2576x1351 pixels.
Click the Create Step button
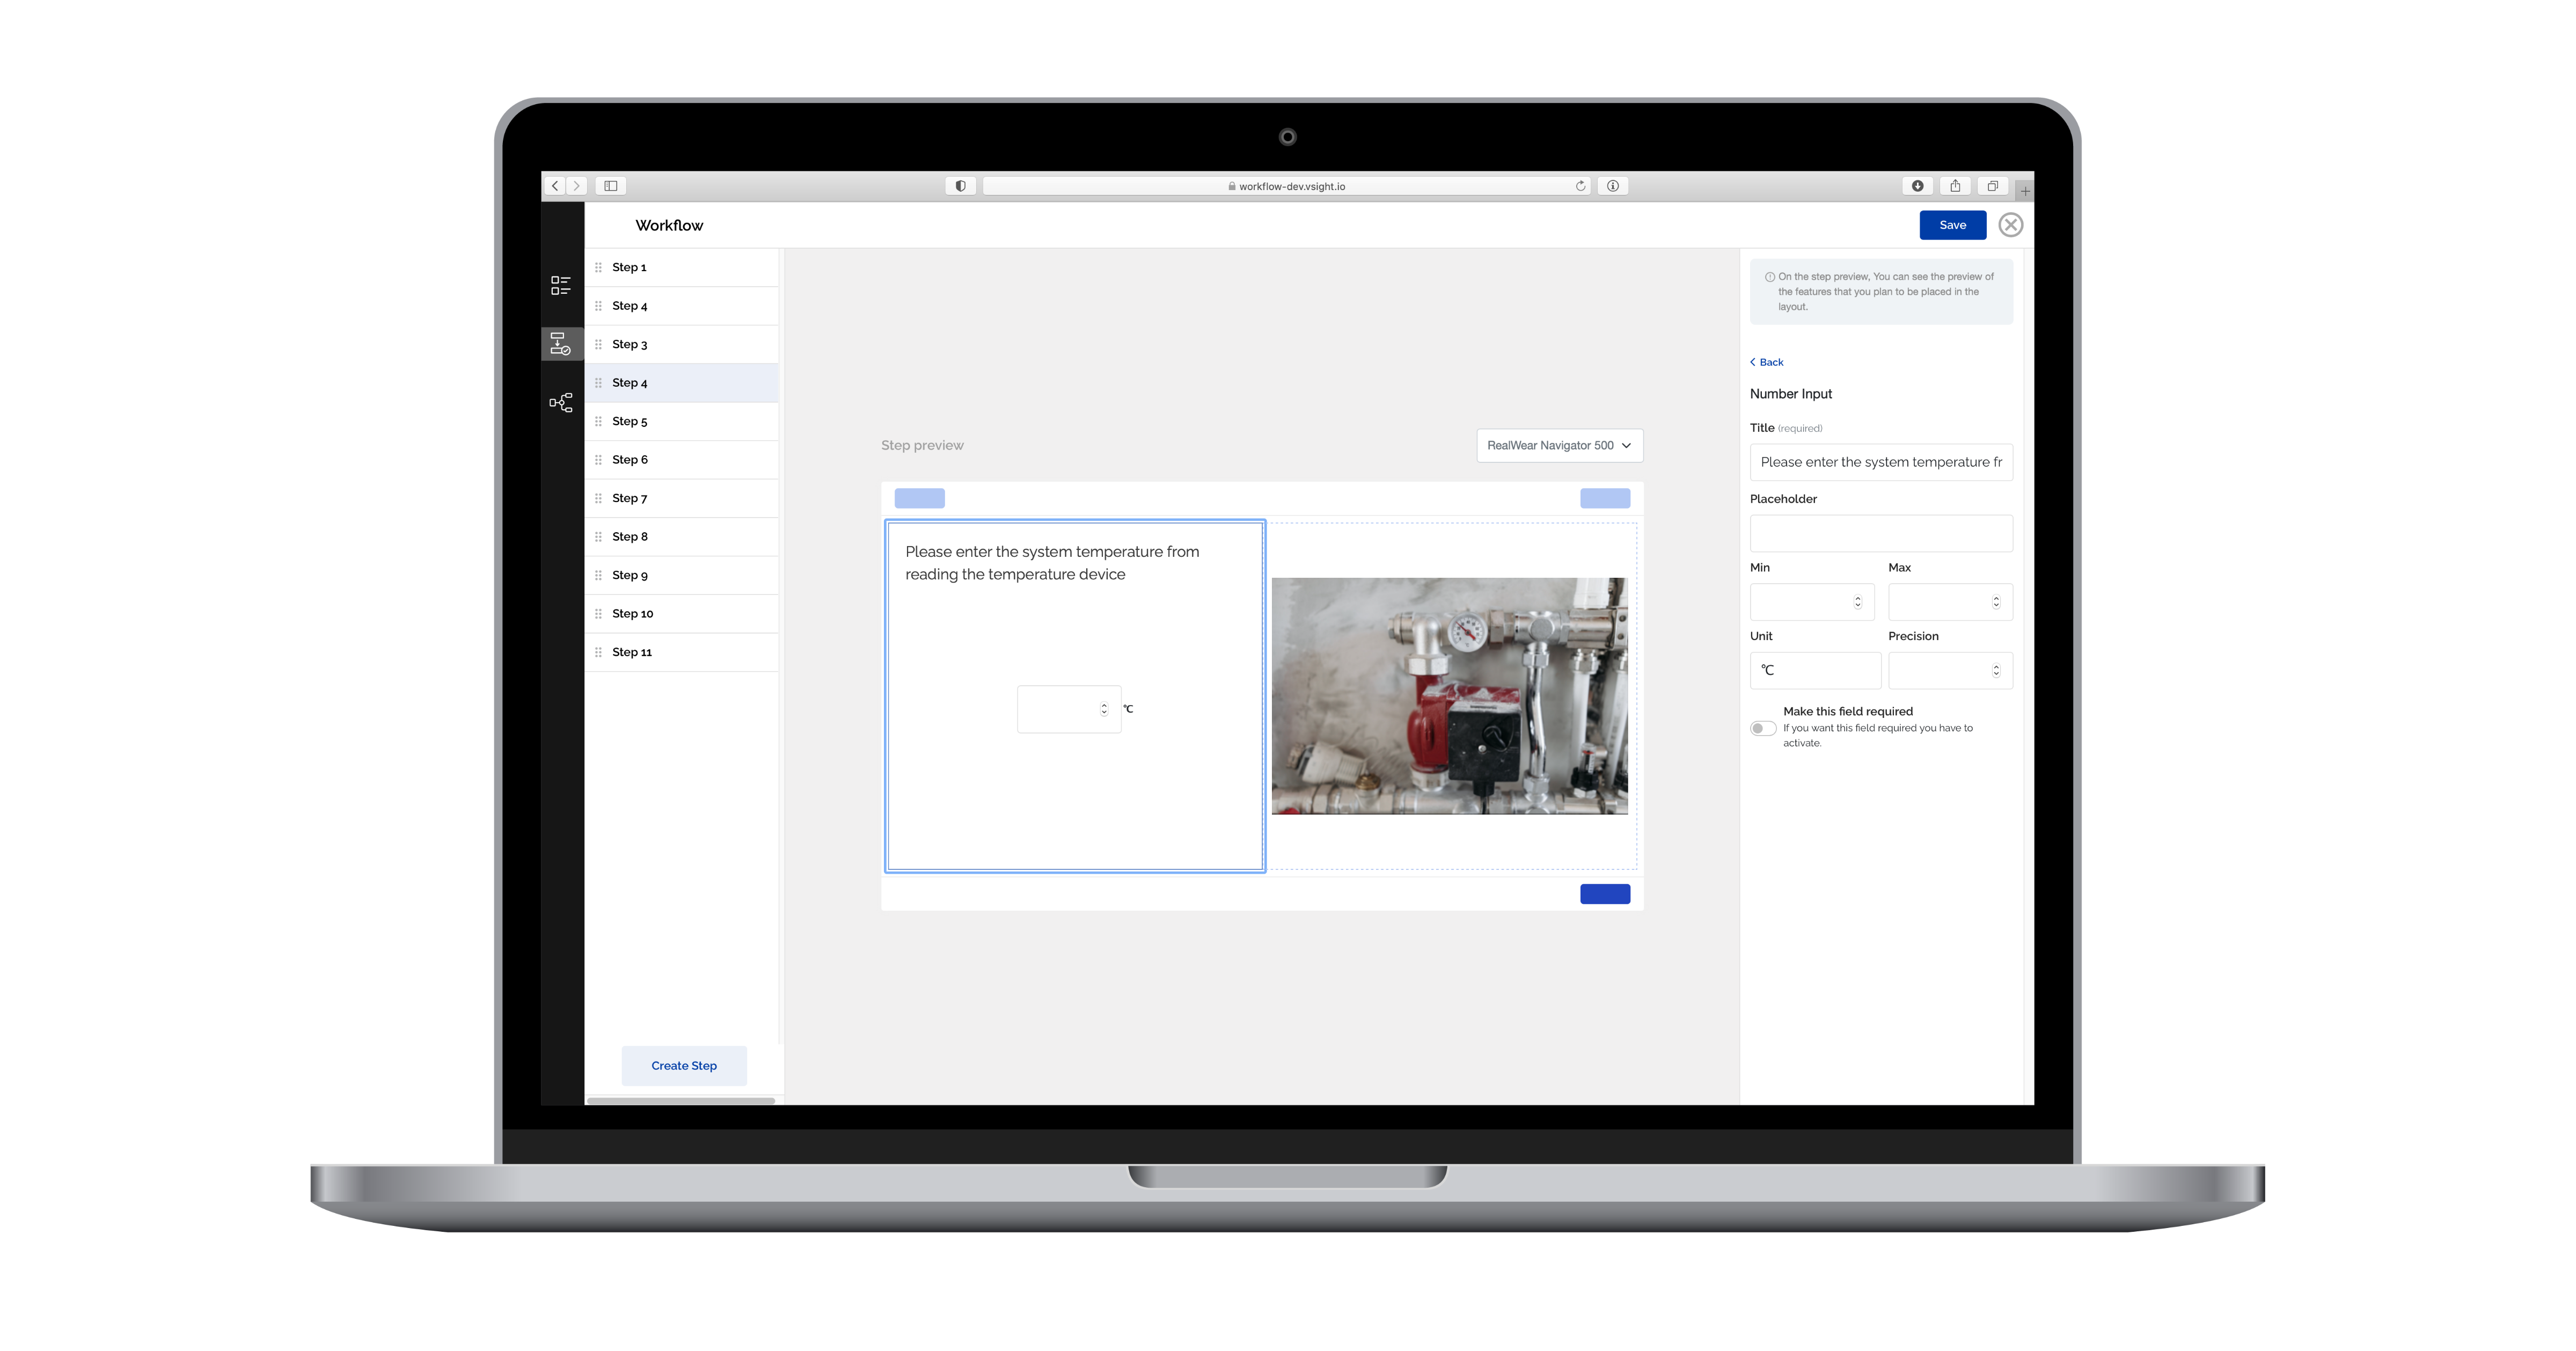pos(683,1065)
